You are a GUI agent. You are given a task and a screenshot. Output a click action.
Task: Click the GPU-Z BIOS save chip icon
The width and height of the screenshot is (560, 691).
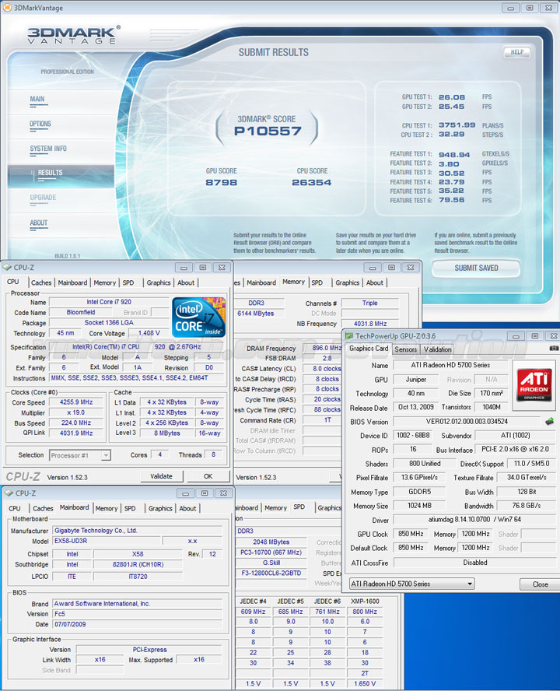tap(549, 421)
